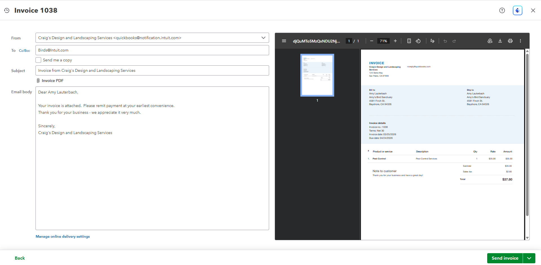Click inside the Email body text area
The width and height of the screenshot is (541, 265).
152,158
